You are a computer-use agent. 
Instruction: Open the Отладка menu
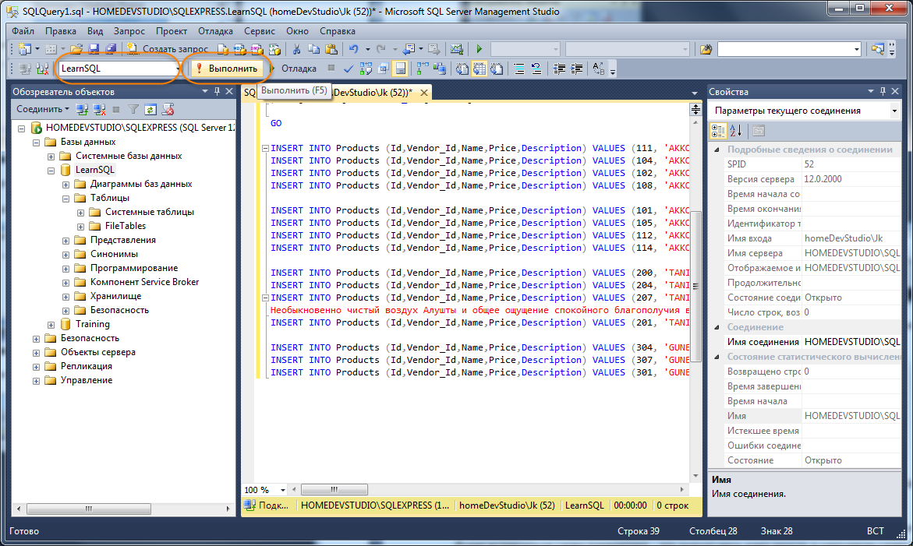coord(215,31)
